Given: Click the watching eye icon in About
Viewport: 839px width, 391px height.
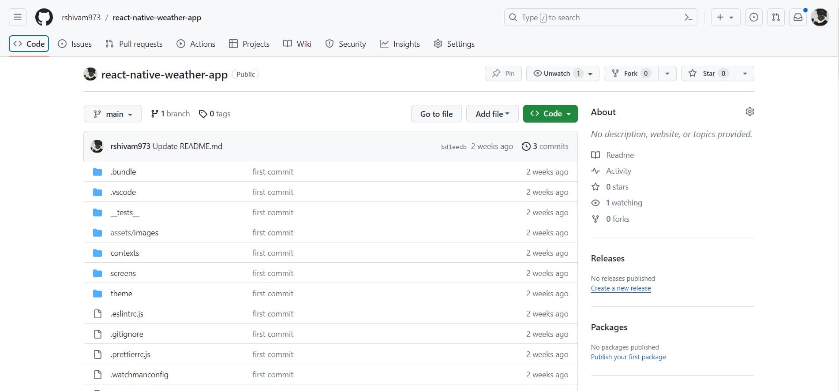Looking at the screenshot, I should click(596, 203).
